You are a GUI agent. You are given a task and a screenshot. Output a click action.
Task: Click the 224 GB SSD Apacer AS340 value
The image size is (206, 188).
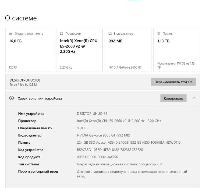click(129, 143)
